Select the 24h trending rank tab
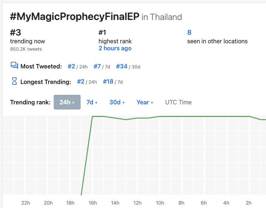Screen dimensions: 266x208 click(67, 102)
